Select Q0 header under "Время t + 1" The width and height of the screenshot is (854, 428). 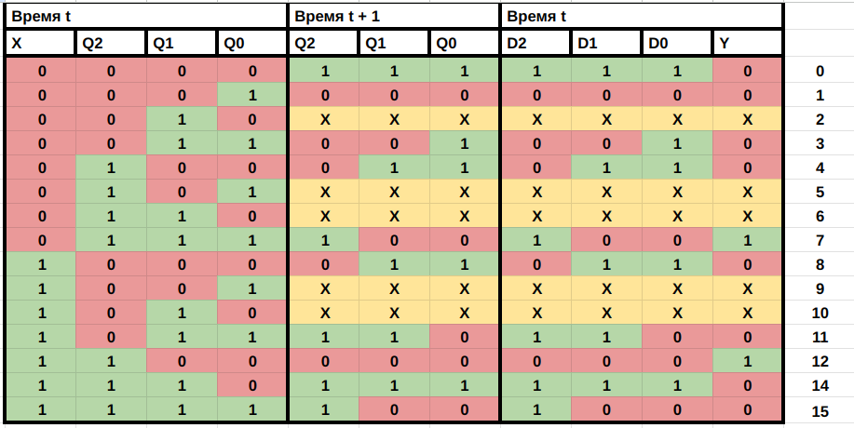pyautogui.click(x=465, y=43)
